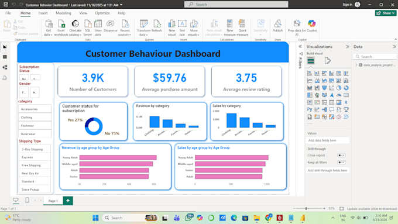Open the Get data source picker
Screen dimensions: 398x224
[48, 28]
